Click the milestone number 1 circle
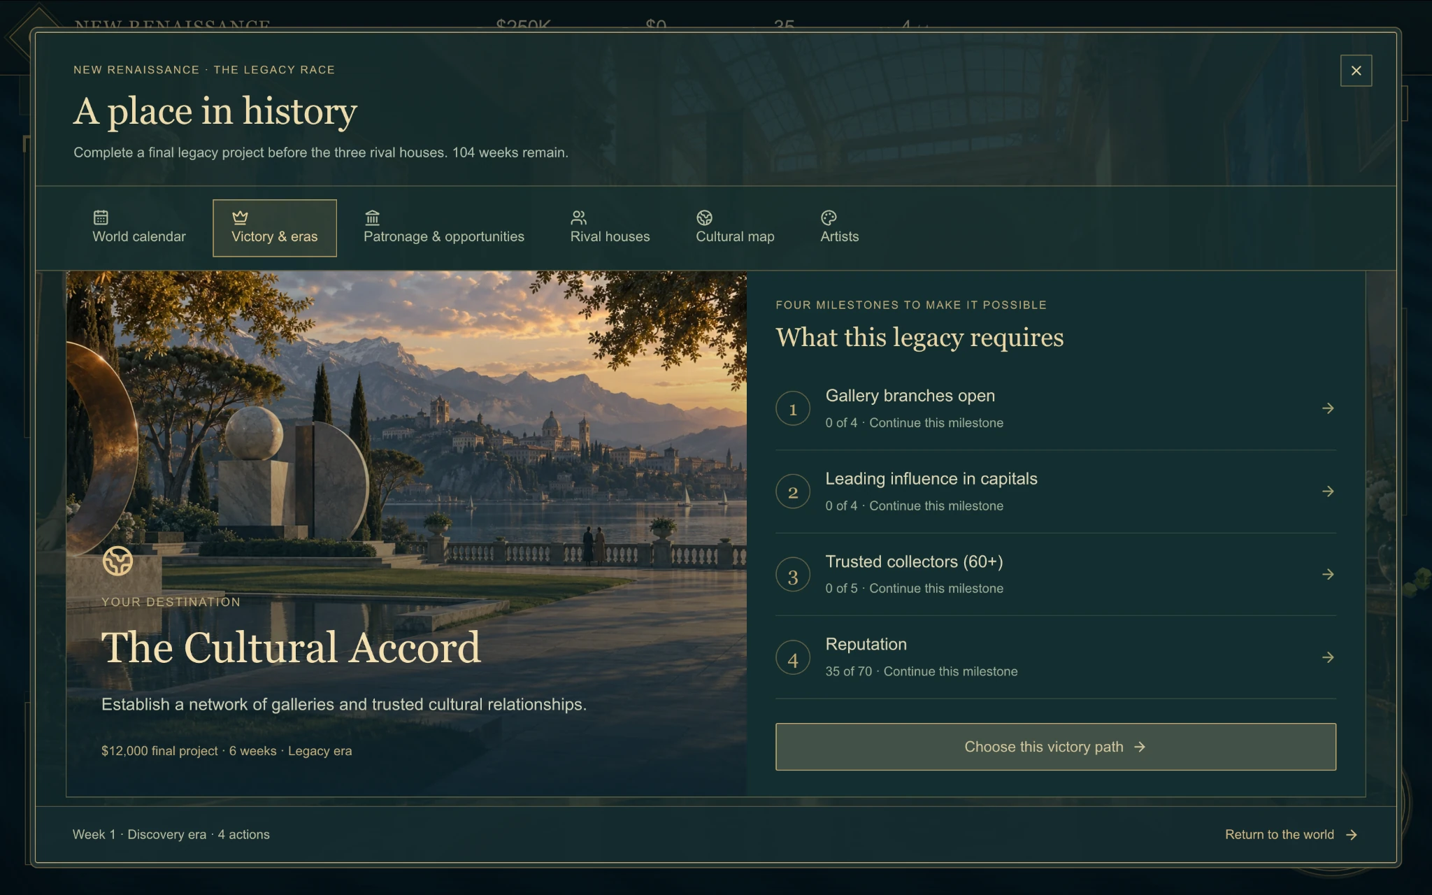 (793, 408)
